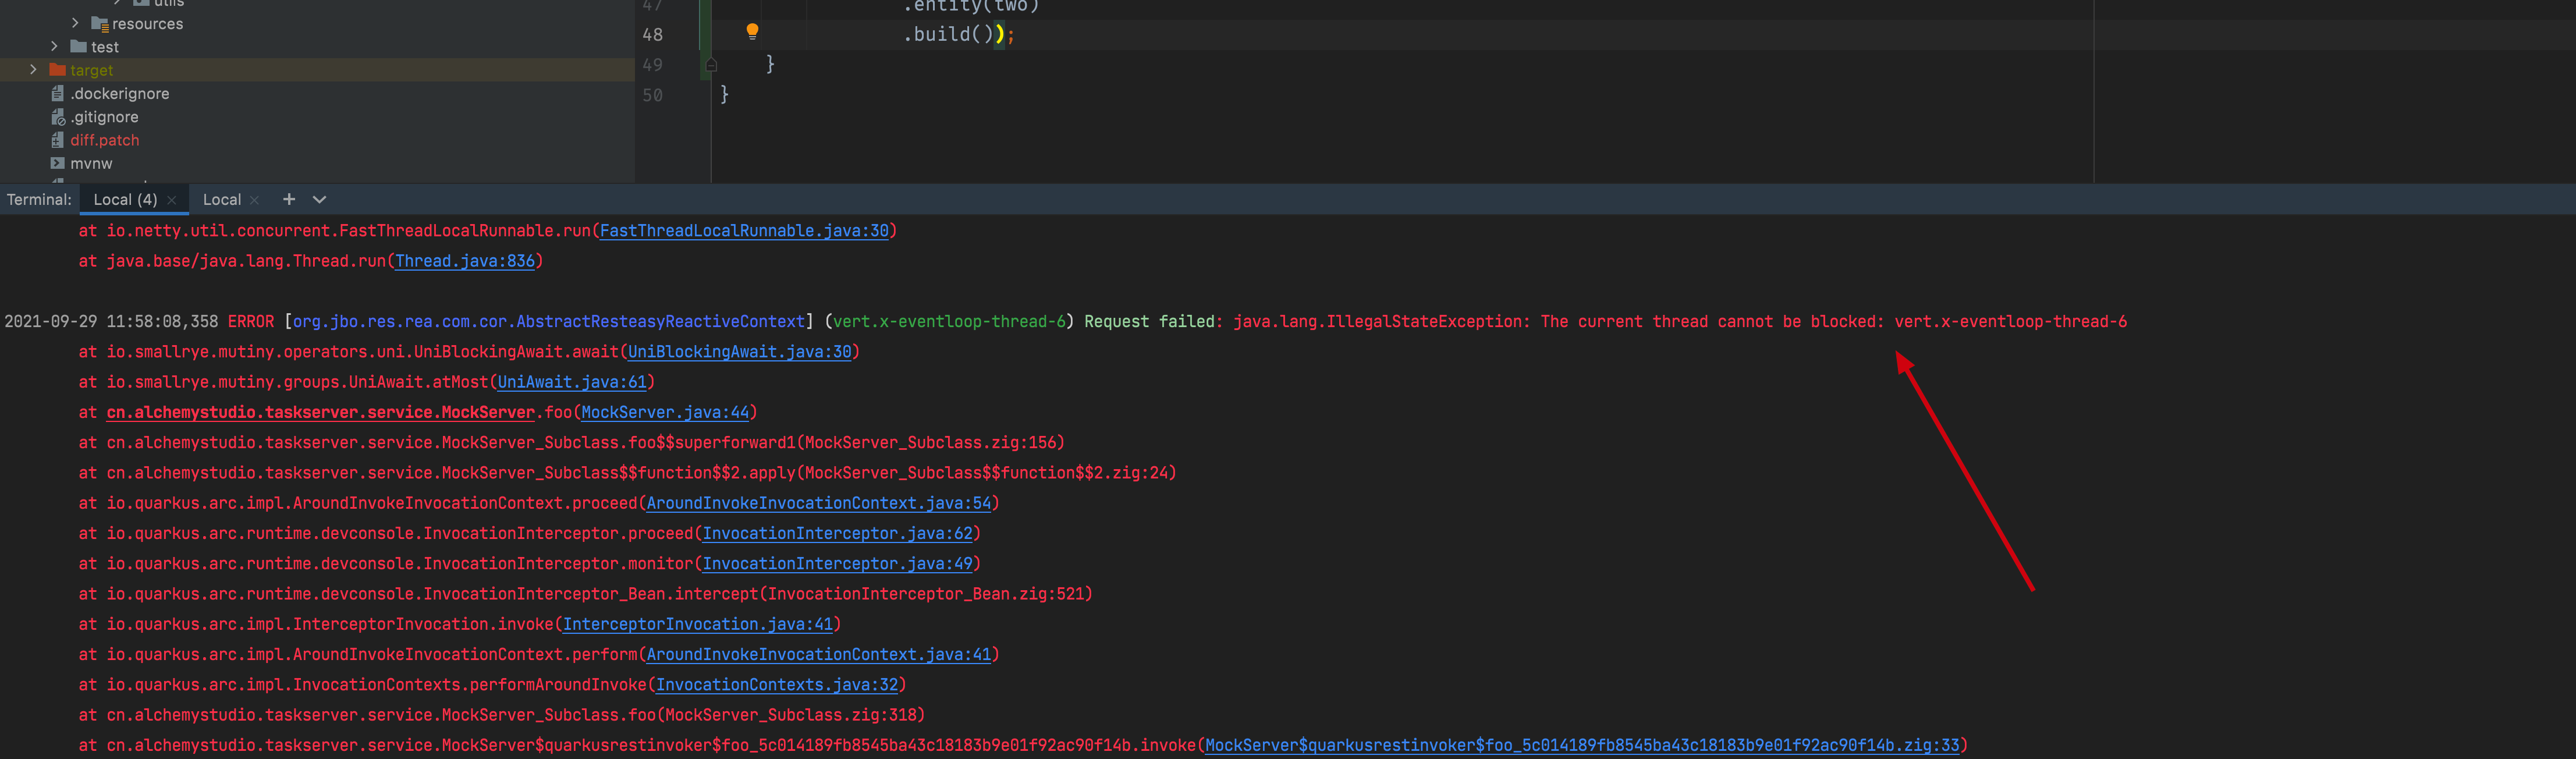Click the diff.patch file icon
2576x759 pixels.
click(58, 140)
